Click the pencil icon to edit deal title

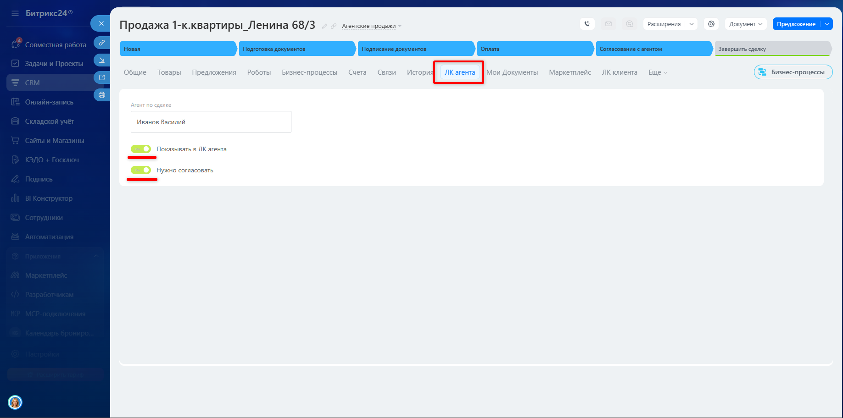[x=324, y=26]
